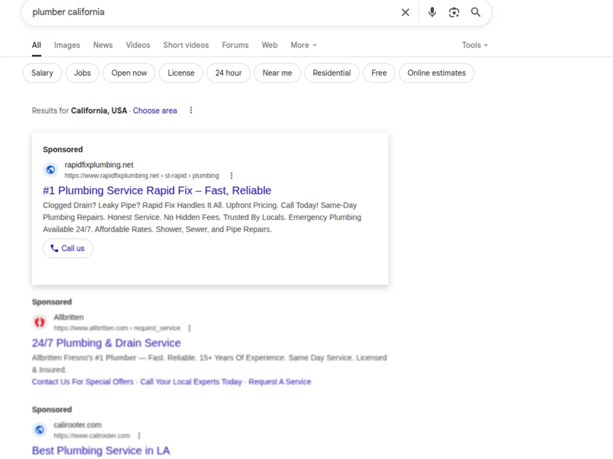
Task: Open the Tools dropdown
Action: [x=475, y=45]
